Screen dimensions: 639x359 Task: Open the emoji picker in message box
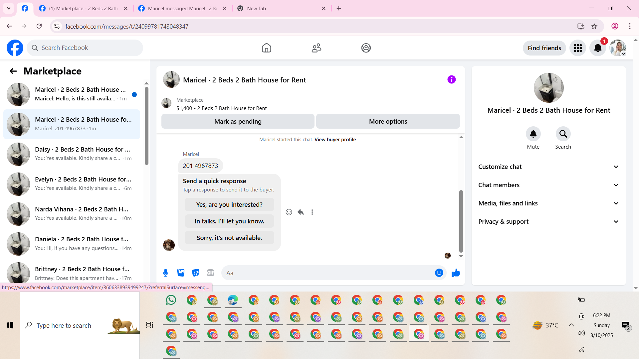(439, 273)
